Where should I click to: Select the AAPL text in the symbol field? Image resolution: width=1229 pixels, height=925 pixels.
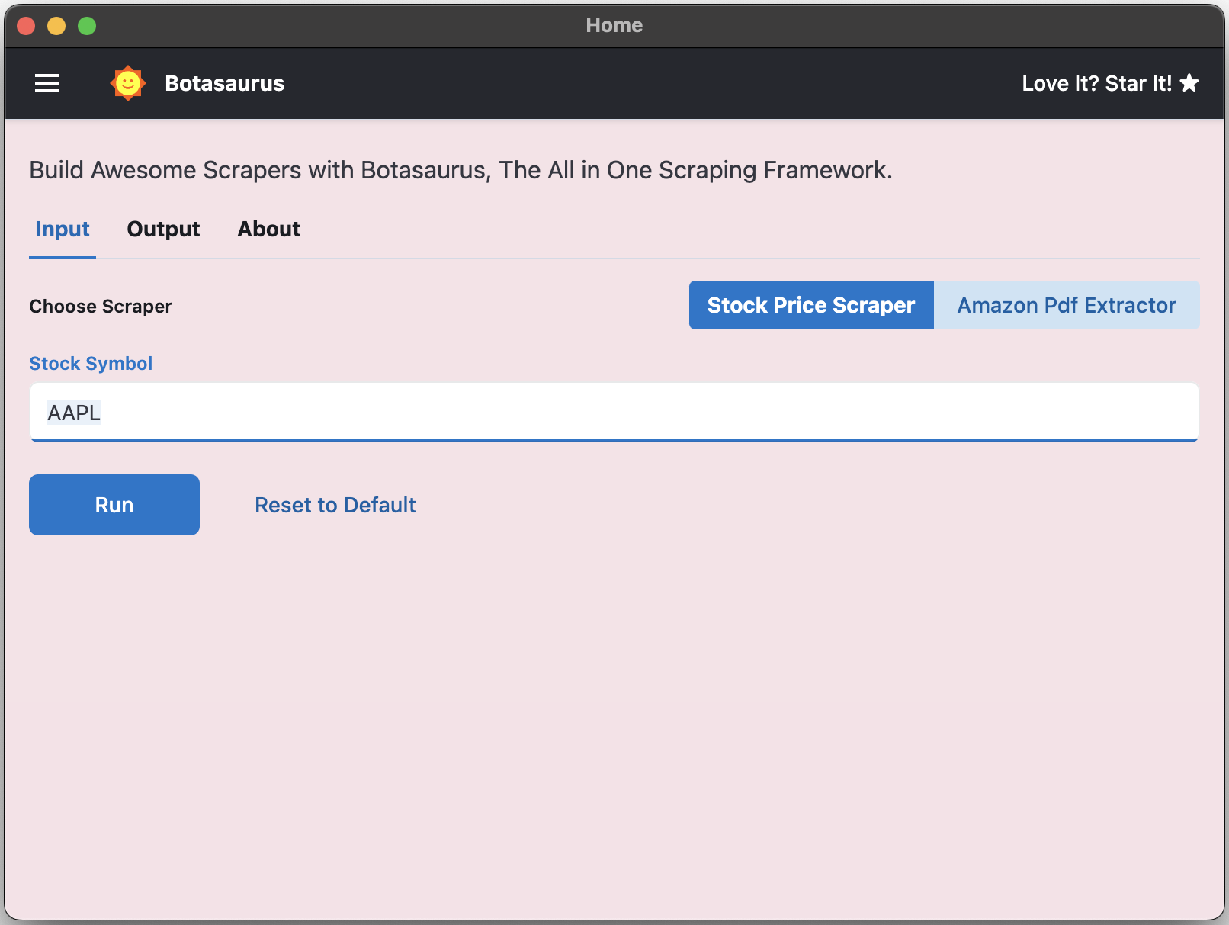point(73,412)
